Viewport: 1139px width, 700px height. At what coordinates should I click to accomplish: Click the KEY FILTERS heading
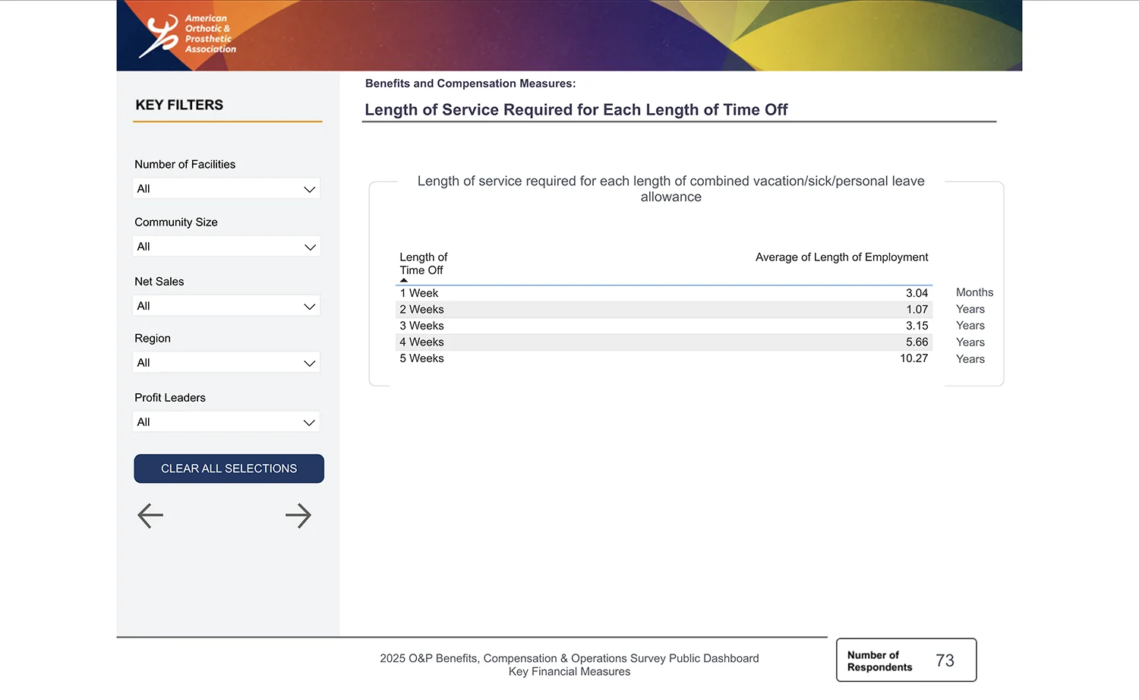pos(179,105)
